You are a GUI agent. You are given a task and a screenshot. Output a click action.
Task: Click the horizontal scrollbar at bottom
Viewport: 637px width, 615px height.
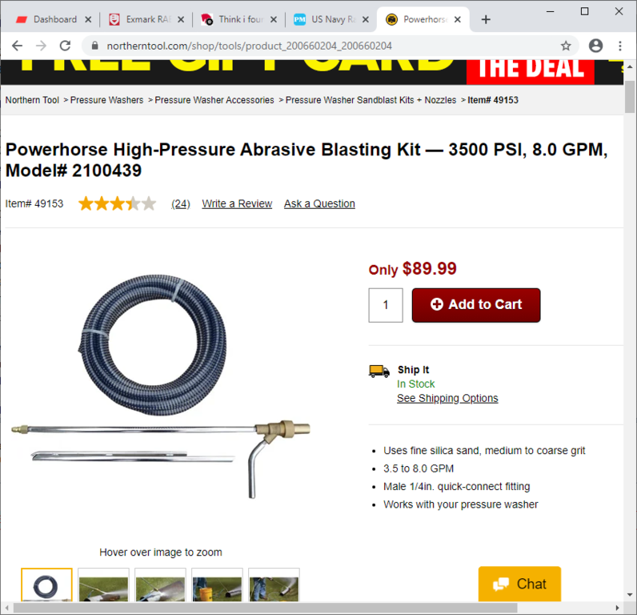(265, 608)
